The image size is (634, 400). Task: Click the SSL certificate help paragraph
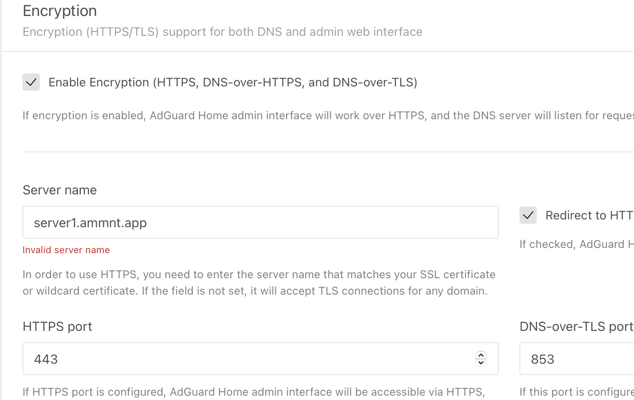[259, 283]
